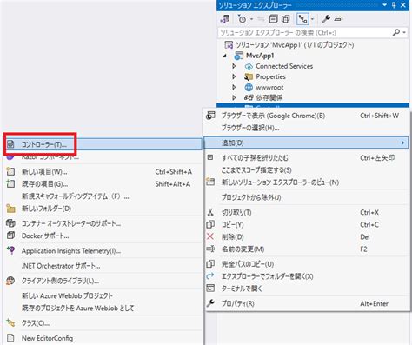This screenshot has width=412, height=345.
Task: Select 新しいソリューション エクスプローラーのビュー(N)
Action: [306, 182]
